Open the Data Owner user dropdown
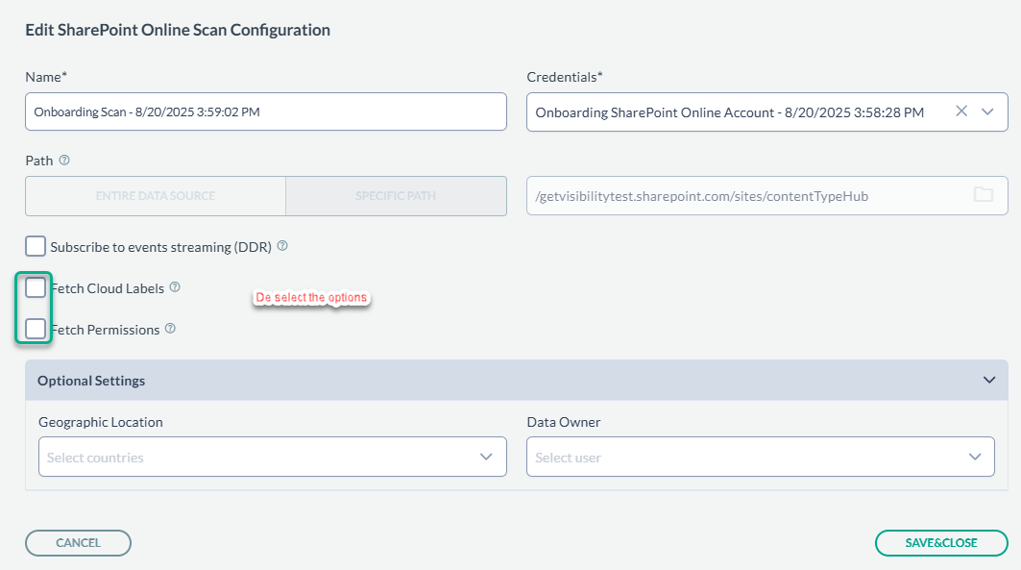Screen dimensions: 1021x570 click(760, 457)
